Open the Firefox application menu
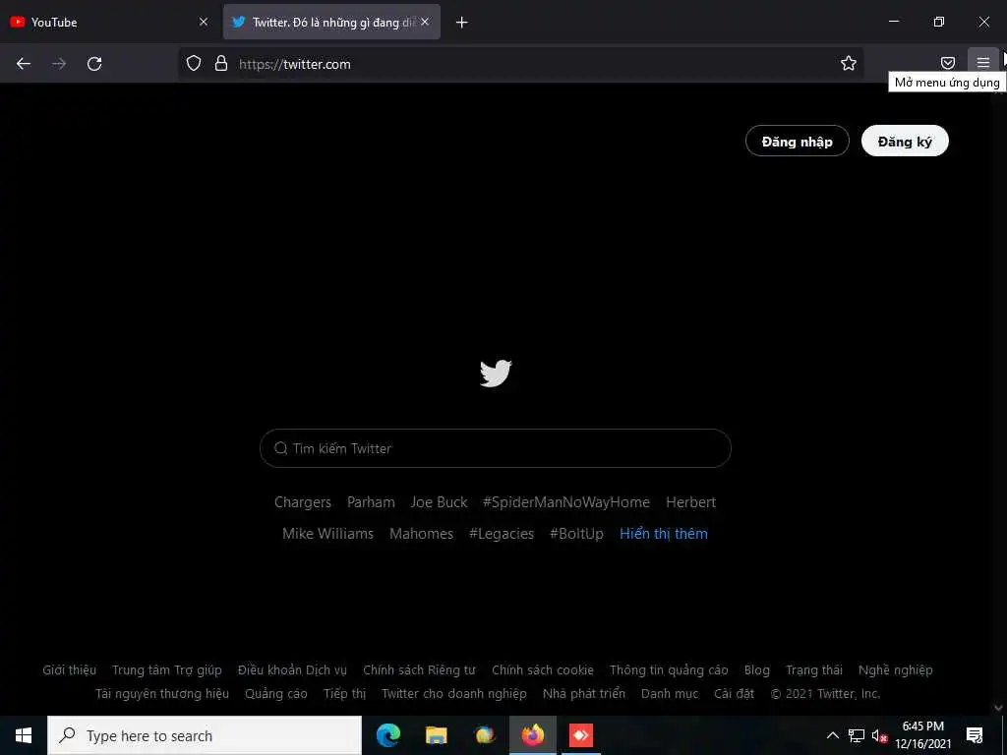This screenshot has width=1007, height=755. (x=983, y=63)
